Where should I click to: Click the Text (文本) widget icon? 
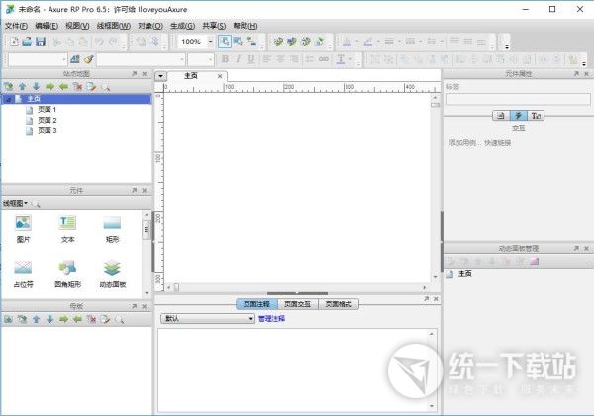coord(67,227)
